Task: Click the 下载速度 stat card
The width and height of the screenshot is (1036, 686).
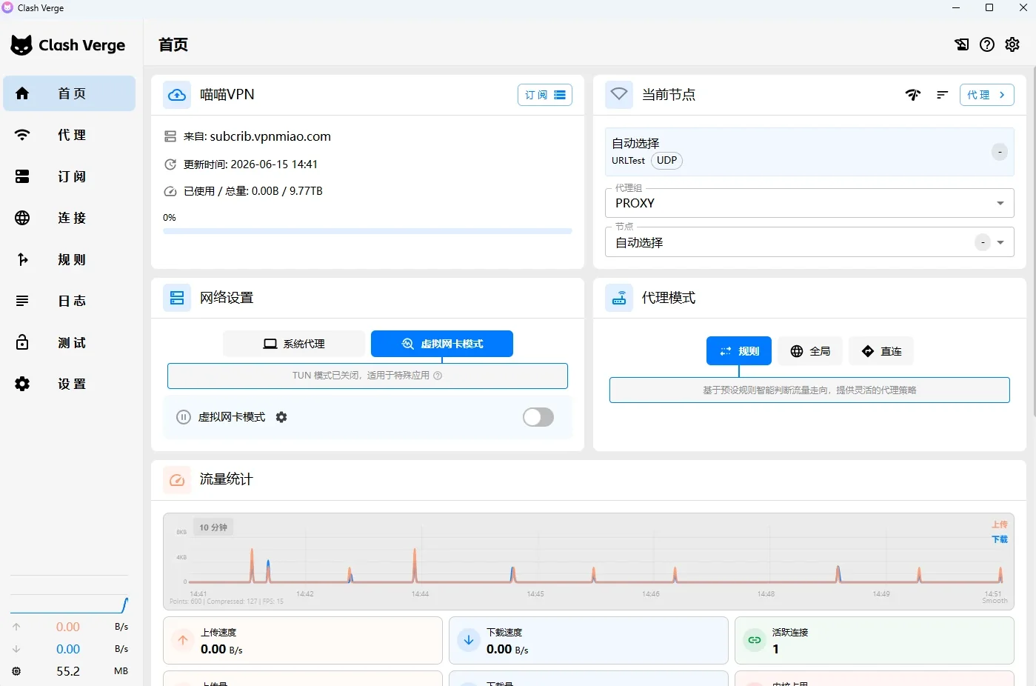Action: (589, 641)
